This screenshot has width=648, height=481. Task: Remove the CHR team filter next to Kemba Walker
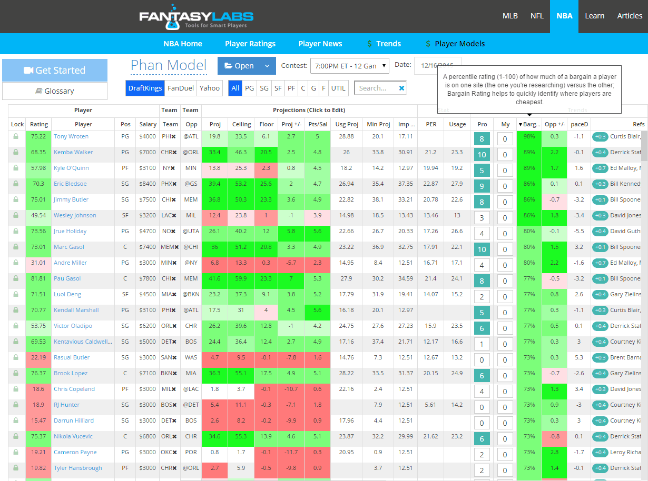(176, 152)
